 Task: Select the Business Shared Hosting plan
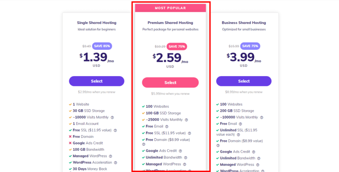pos(244,81)
